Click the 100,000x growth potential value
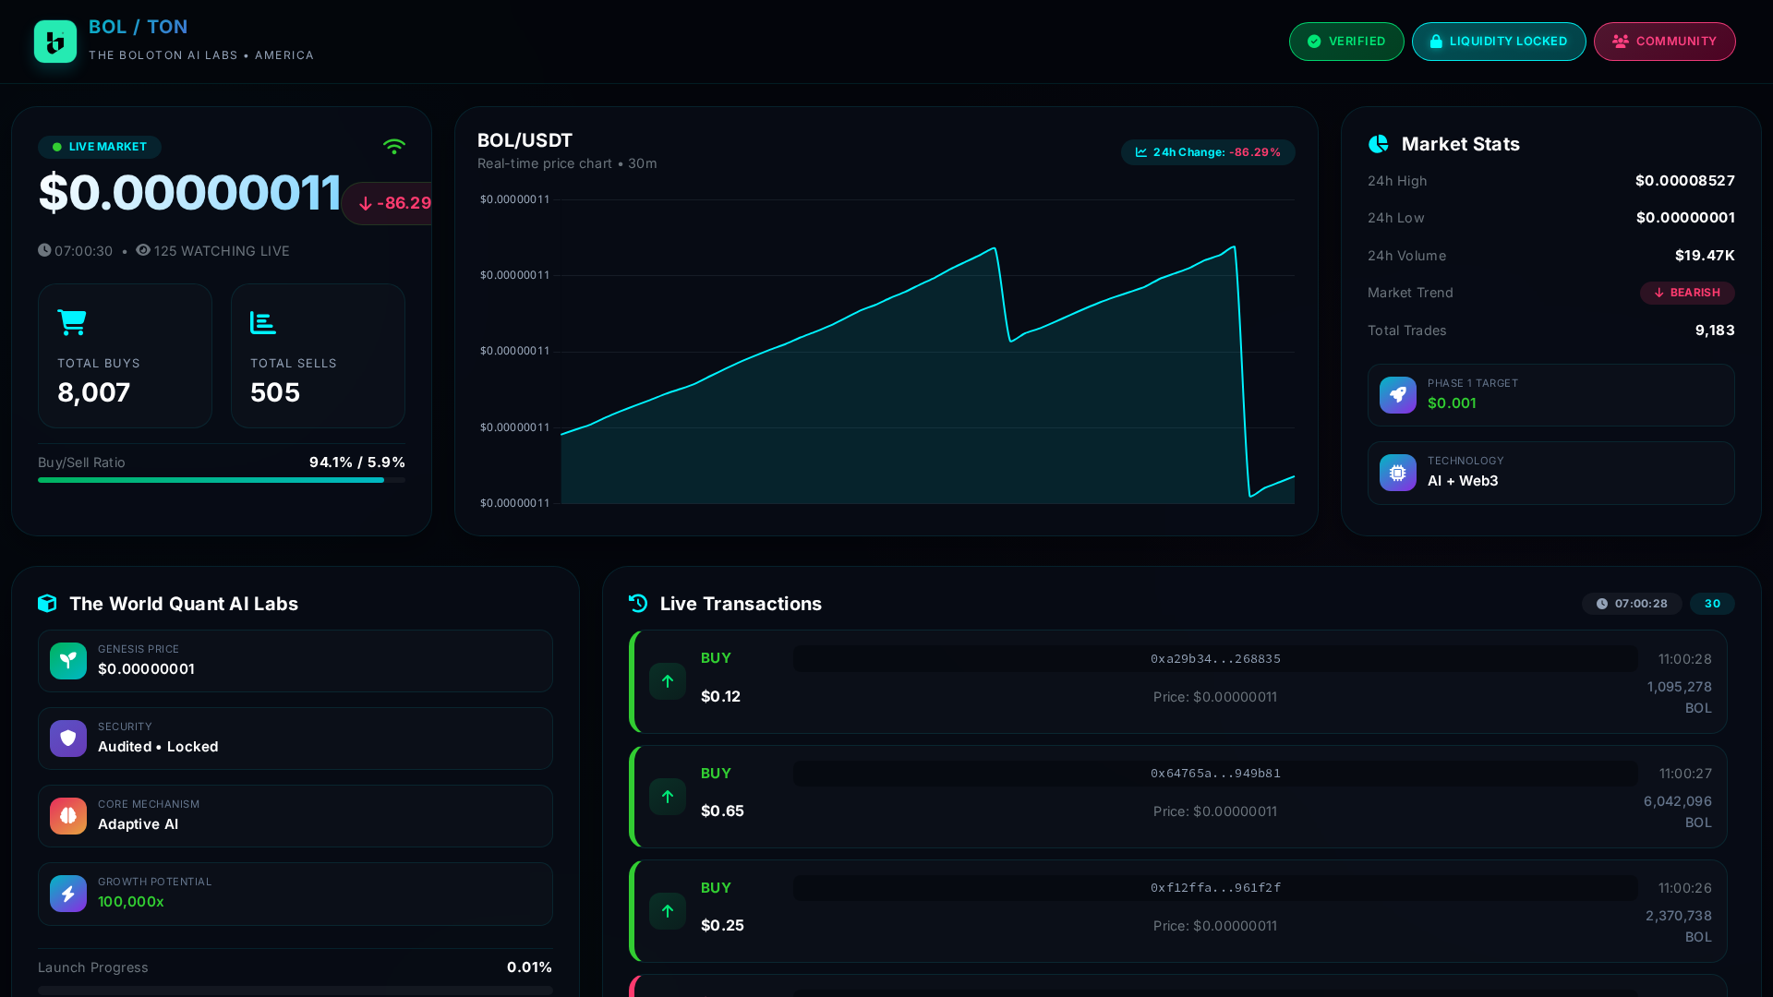1773x997 pixels. [x=131, y=902]
